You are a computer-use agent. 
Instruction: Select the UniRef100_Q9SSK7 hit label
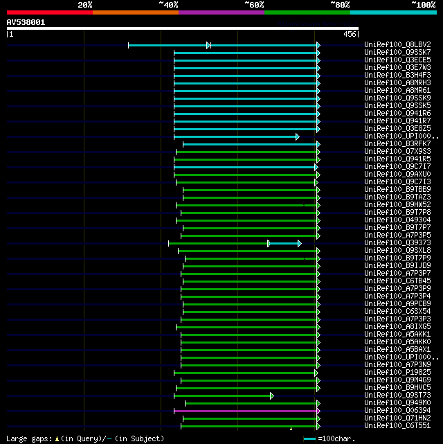click(397, 53)
